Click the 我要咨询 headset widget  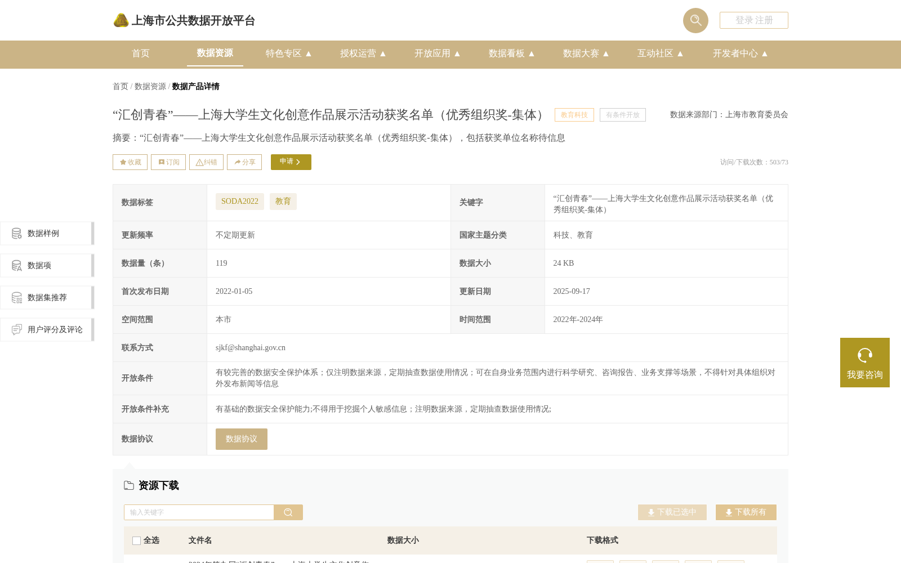[865, 363]
